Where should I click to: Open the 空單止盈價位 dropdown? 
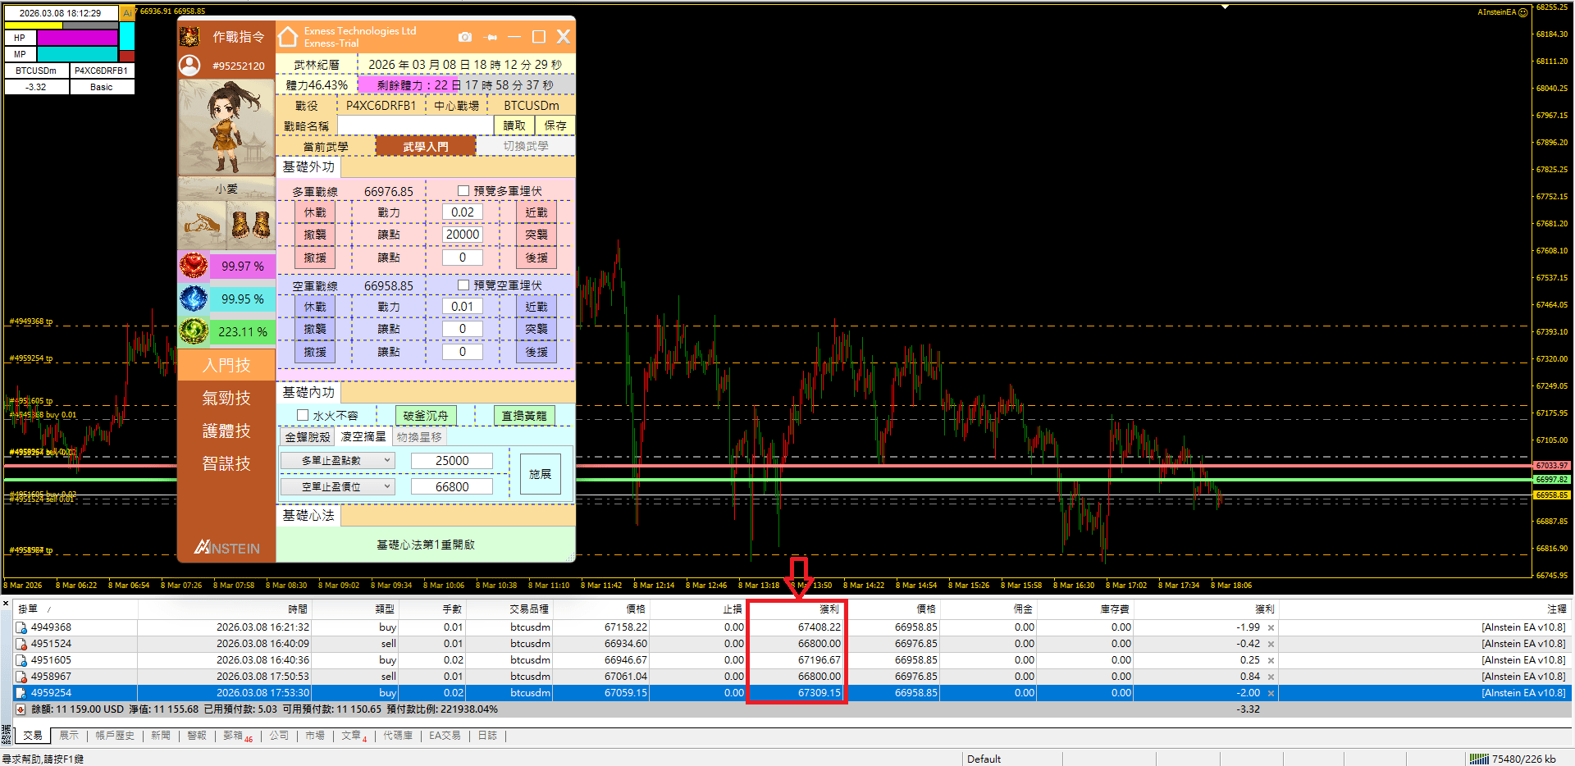(337, 487)
